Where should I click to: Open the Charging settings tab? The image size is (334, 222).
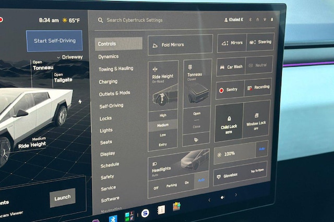(108, 82)
